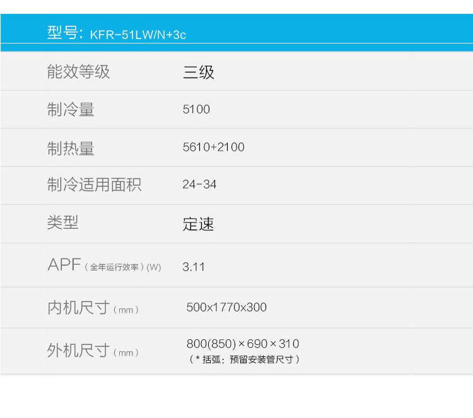Click the 定速 type value

[x=199, y=224]
